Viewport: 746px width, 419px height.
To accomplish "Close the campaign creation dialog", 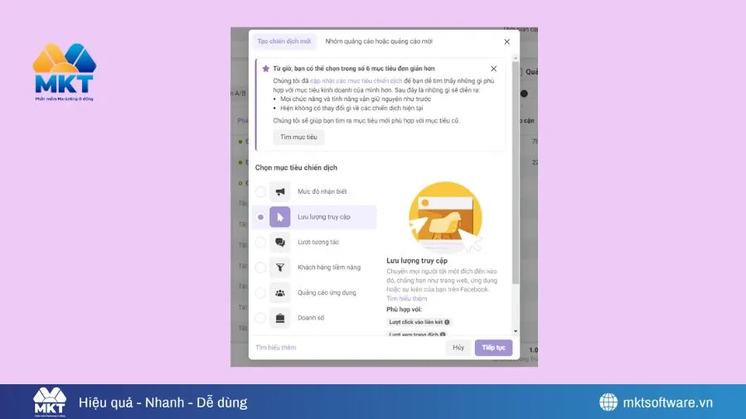I will coord(506,41).
